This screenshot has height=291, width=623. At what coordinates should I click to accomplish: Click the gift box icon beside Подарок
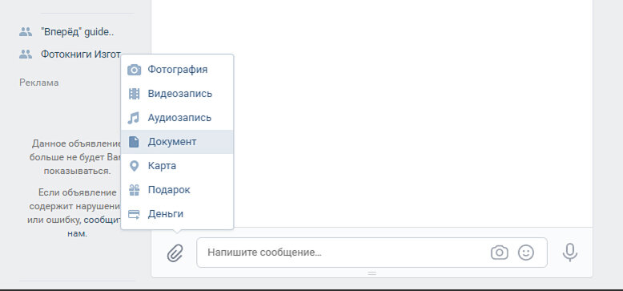click(135, 190)
